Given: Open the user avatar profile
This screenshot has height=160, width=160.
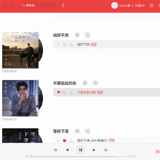Looking at the screenshot, I should tap(115, 6).
